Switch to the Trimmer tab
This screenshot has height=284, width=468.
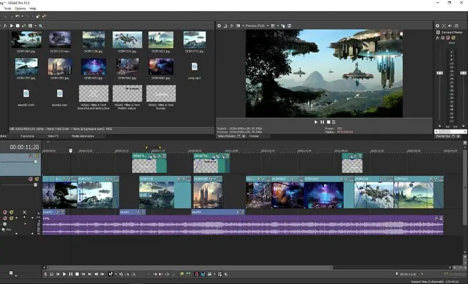254,136
